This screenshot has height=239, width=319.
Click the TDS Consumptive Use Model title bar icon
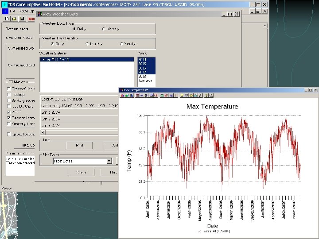click(4, 4)
